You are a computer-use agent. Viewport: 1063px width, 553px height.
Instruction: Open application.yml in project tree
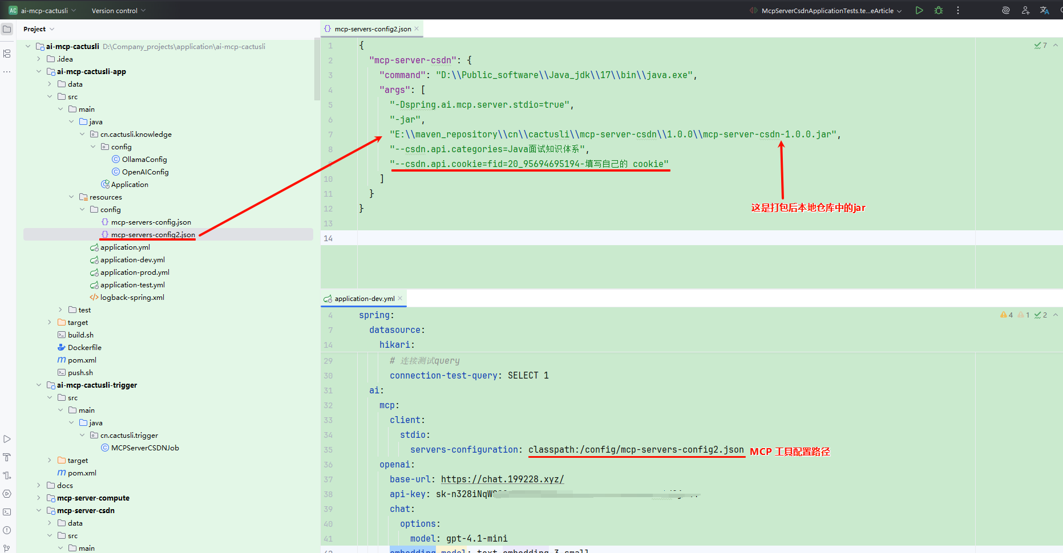[x=125, y=247]
